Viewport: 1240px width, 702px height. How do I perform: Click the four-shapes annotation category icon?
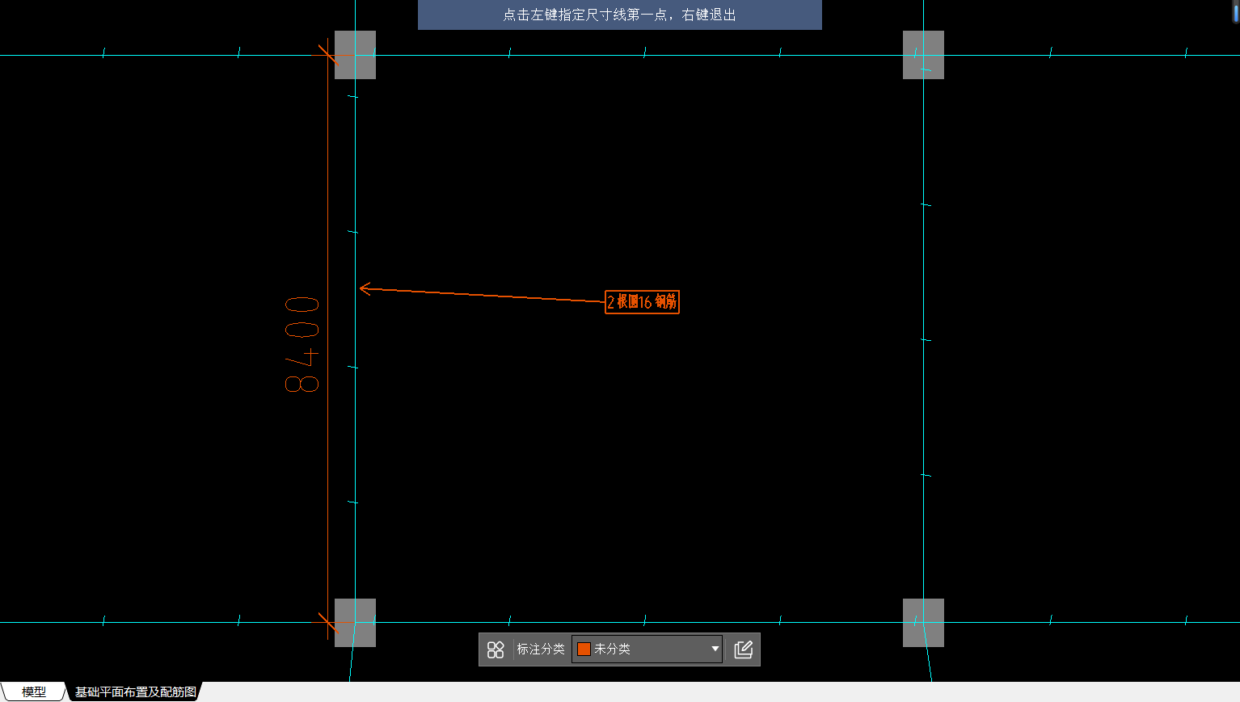click(496, 649)
